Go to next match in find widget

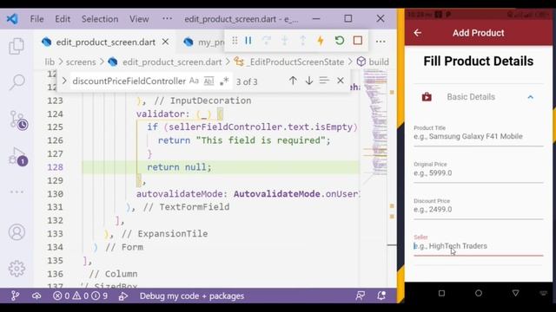point(309,81)
